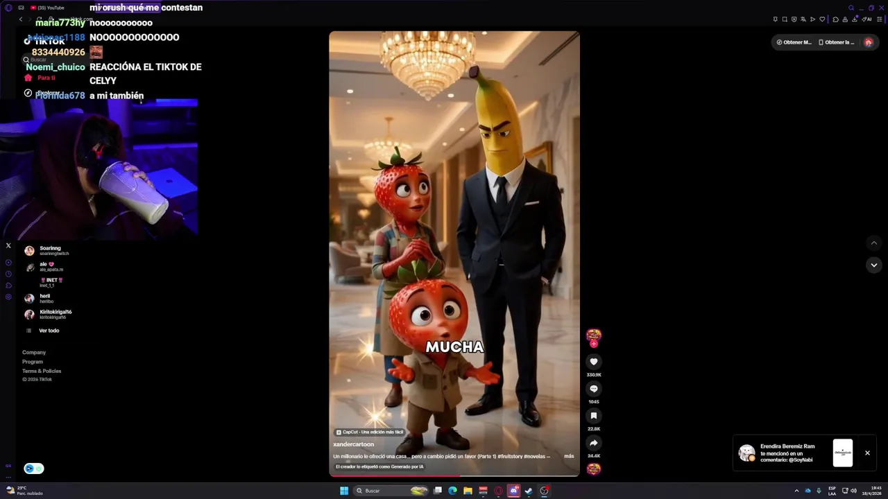This screenshot has width=888, height=499.
Task: Open browser extensions cube icon
Action: coord(835,19)
